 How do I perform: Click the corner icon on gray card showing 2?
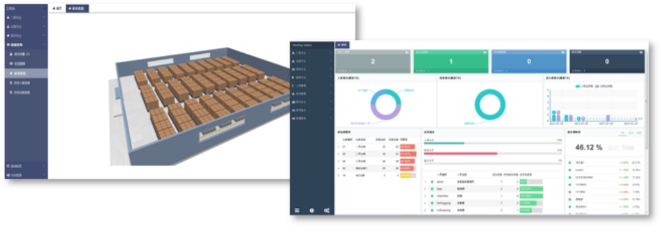[x=407, y=52]
